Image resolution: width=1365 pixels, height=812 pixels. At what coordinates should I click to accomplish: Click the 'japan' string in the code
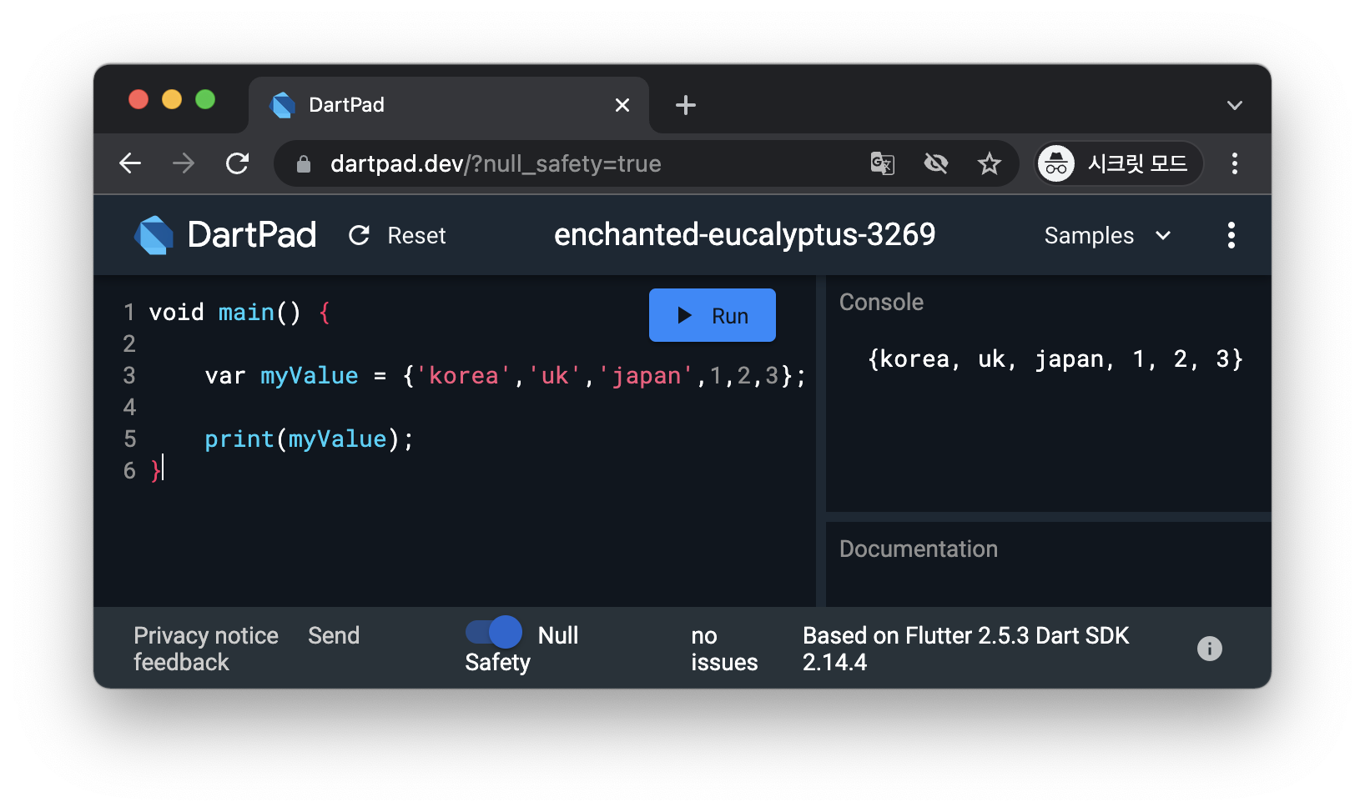pyautogui.click(x=646, y=376)
